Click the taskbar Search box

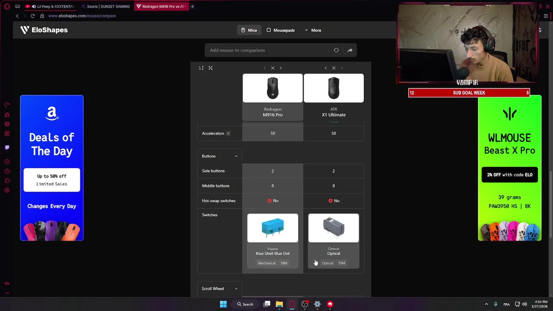coord(245,304)
